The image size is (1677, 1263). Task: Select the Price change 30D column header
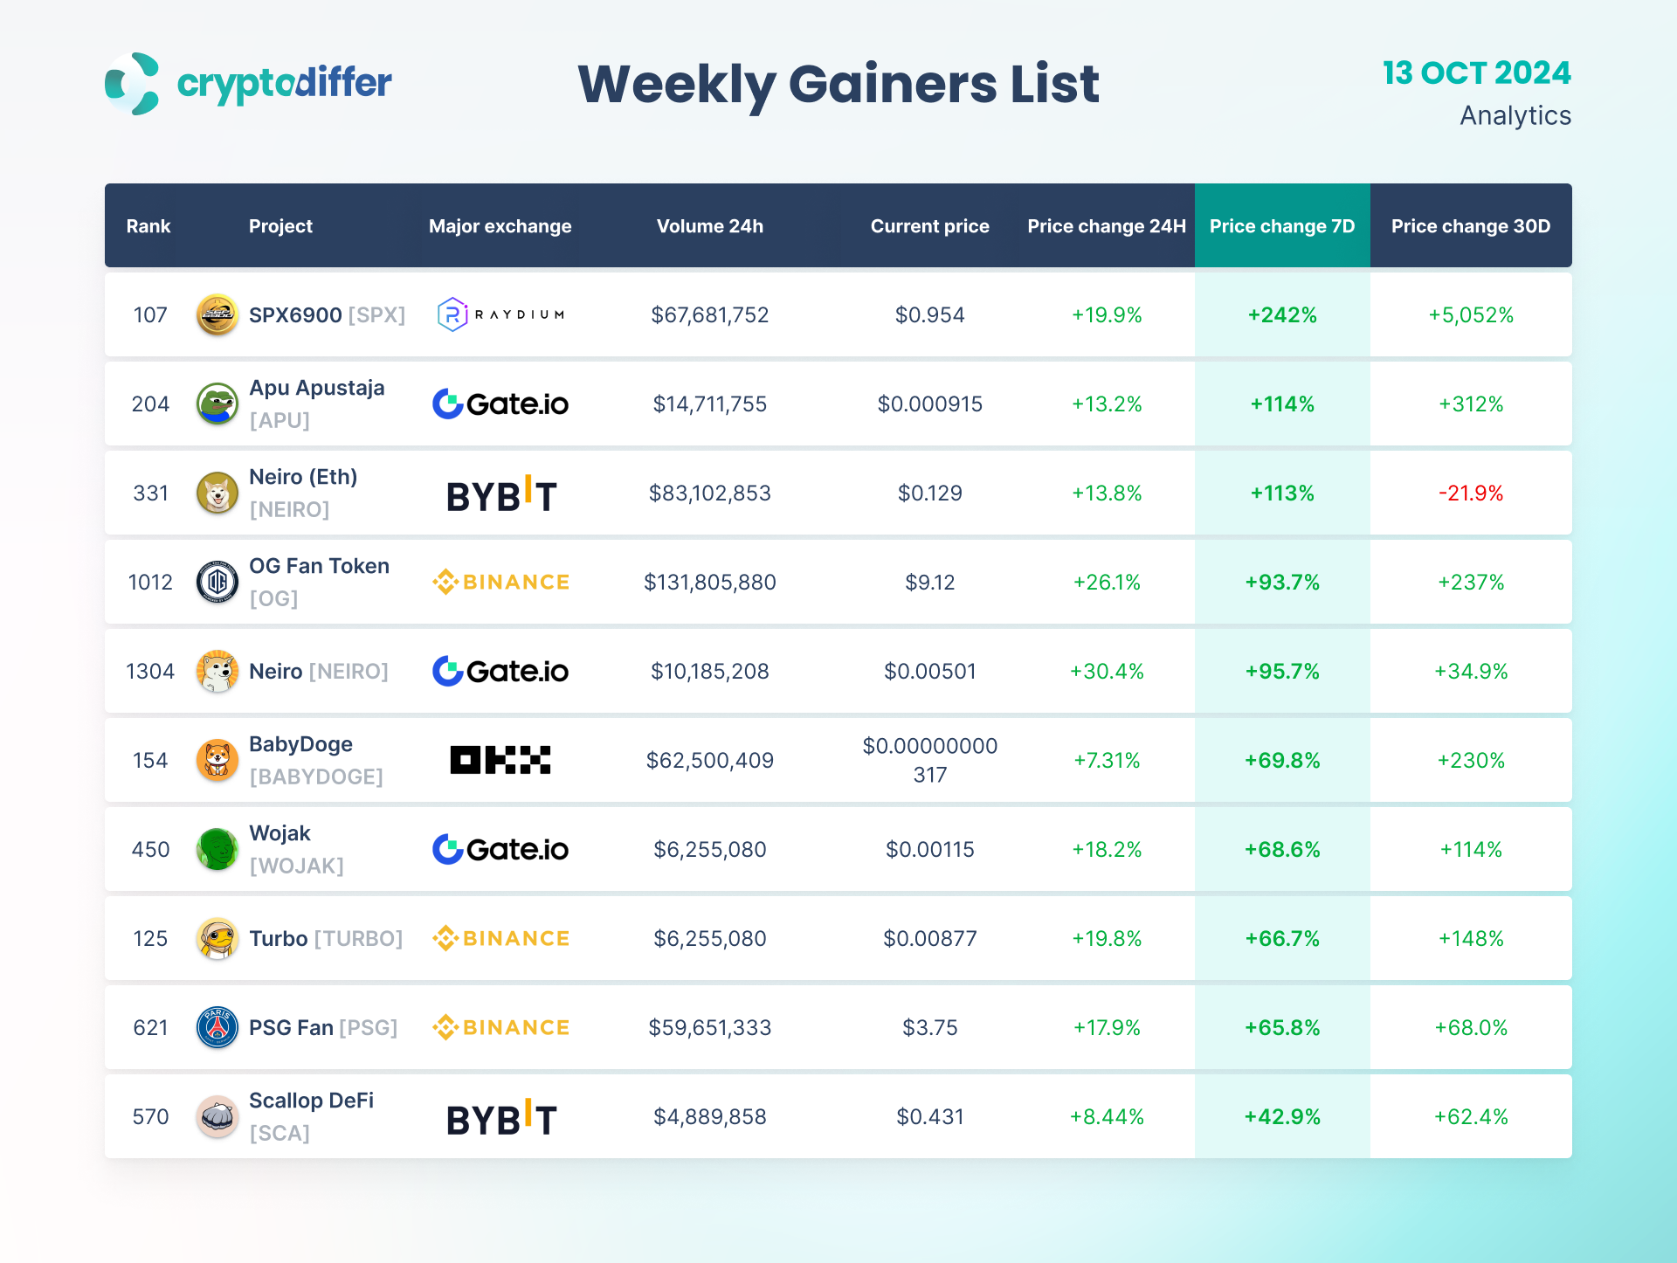[1470, 226]
